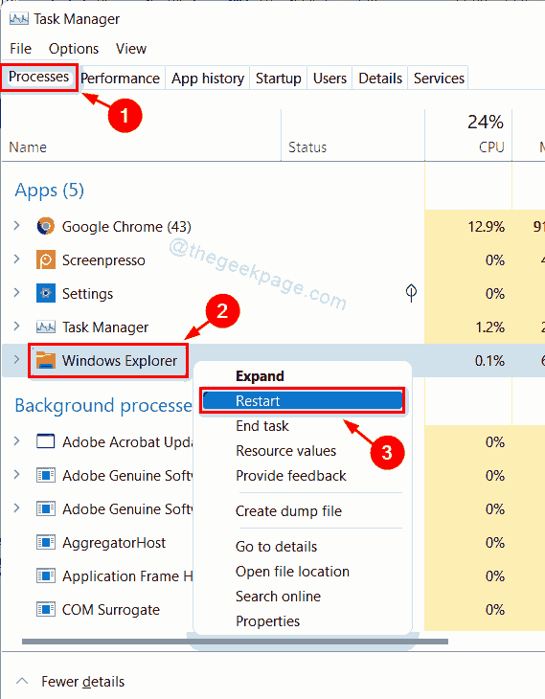Viewport: 545px width, 699px height.
Task: Choose Restart in the context menu
Action: pyautogui.click(x=302, y=401)
